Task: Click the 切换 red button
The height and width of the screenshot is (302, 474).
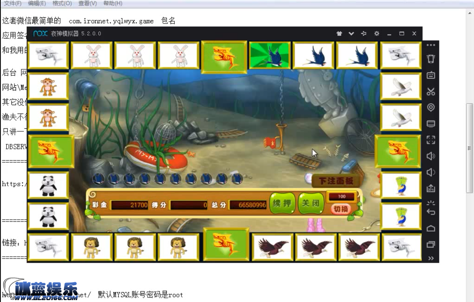Action: tap(341, 209)
